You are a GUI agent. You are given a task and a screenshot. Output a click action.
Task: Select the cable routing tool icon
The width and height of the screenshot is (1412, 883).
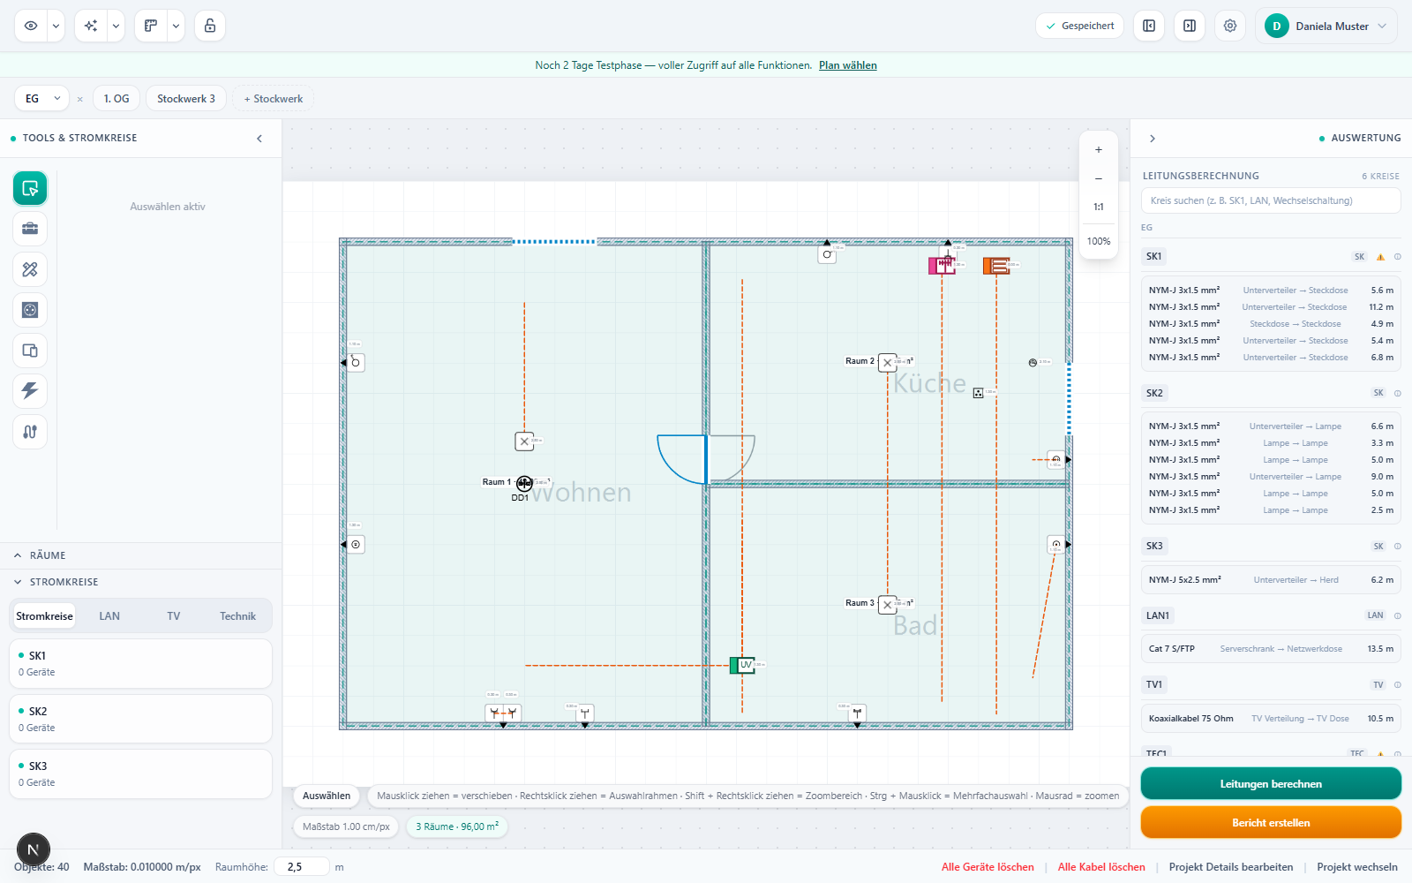[30, 432]
